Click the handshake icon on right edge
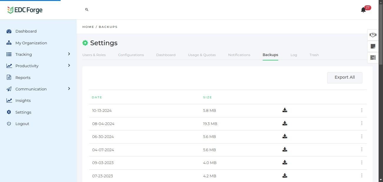This screenshot has width=383, height=182. pos(373,35)
